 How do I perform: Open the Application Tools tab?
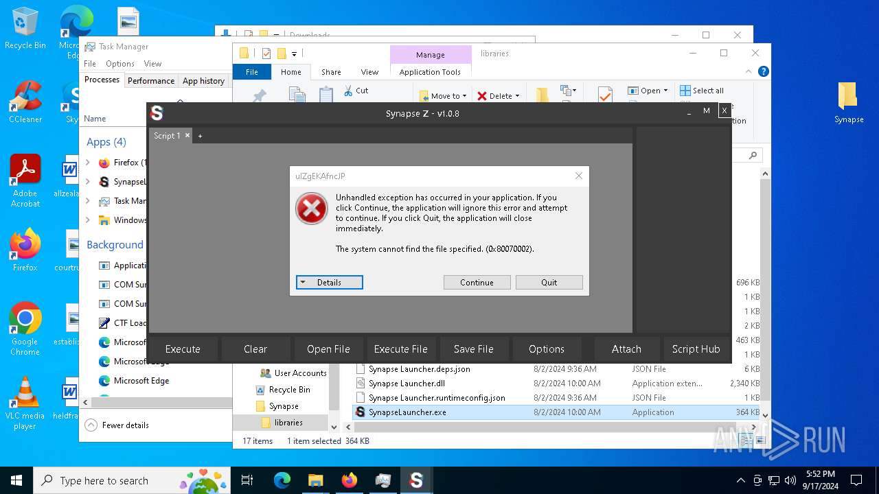(x=430, y=72)
